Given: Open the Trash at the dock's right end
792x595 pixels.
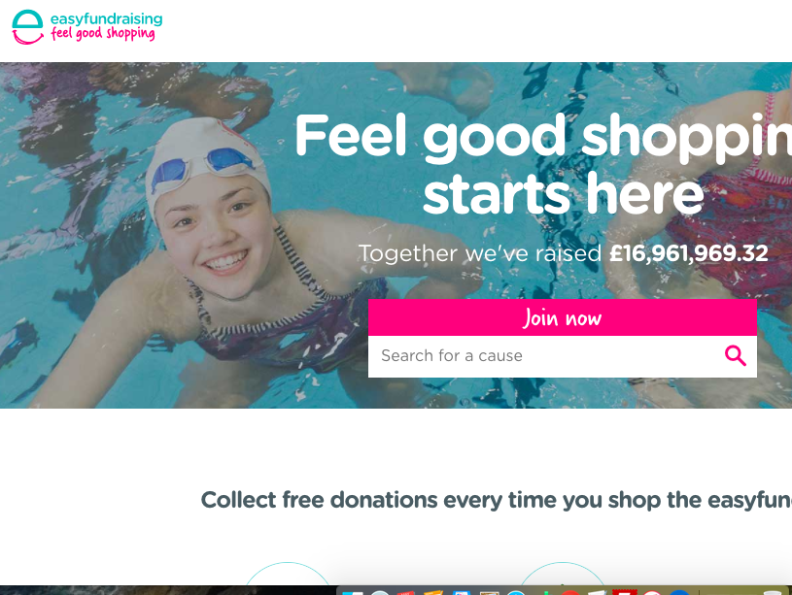Looking at the screenshot, I should click(x=773, y=592).
